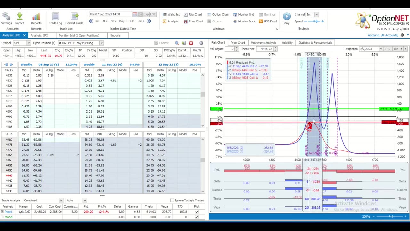This screenshot has width=410, height=231.
Task: Toggle the Exp button
Action: coord(146,14)
